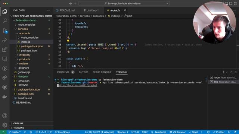Open the Live Share activity bar icon
Screen dimensions: 239x134
[x=5, y=78]
